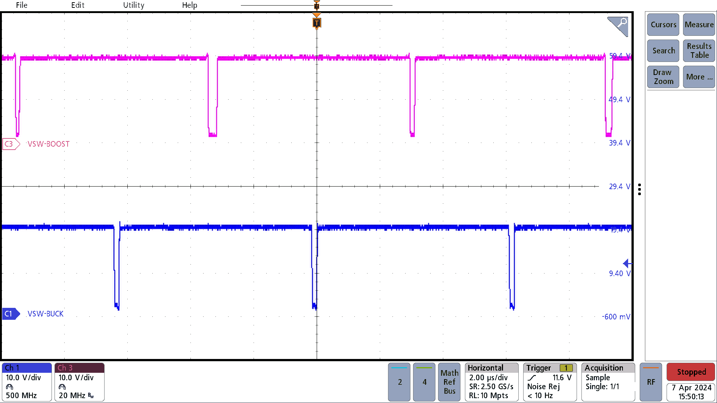717x403 pixels.
Task: Open the Acquisition settings badge
Action: click(608, 382)
